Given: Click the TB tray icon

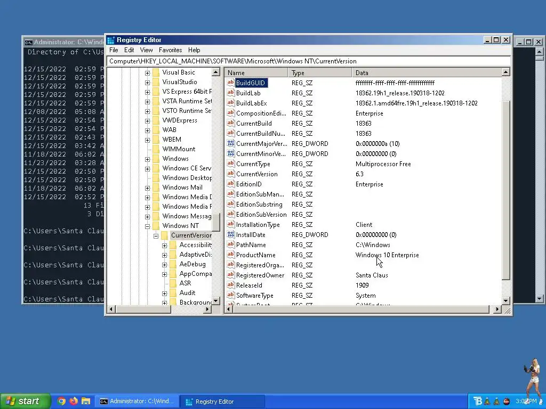Looking at the screenshot, I should click(478, 402).
